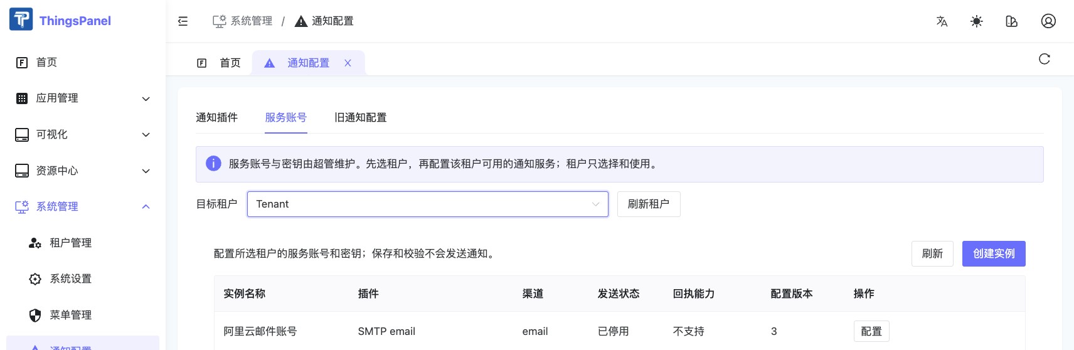Click the warning triangle icon in 通知配置 tab
The height and width of the screenshot is (350, 1074).
pyautogui.click(x=269, y=63)
